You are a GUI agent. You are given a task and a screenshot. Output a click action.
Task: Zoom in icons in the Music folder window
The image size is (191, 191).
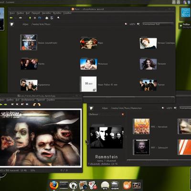coord(138,24)
